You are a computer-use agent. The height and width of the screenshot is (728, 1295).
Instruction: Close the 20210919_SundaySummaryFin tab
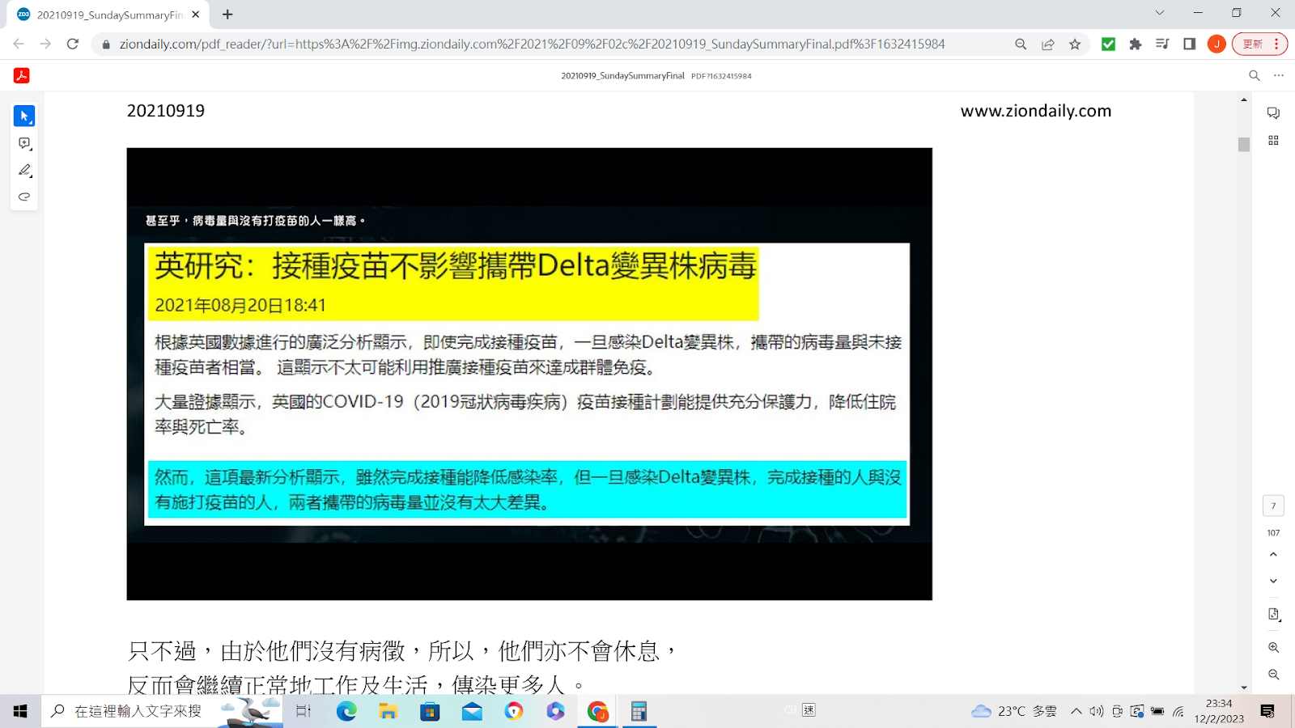pos(196,15)
